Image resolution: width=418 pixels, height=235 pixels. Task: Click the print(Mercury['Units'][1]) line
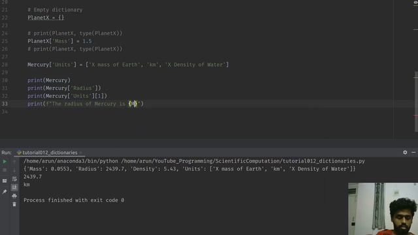[x=67, y=96]
